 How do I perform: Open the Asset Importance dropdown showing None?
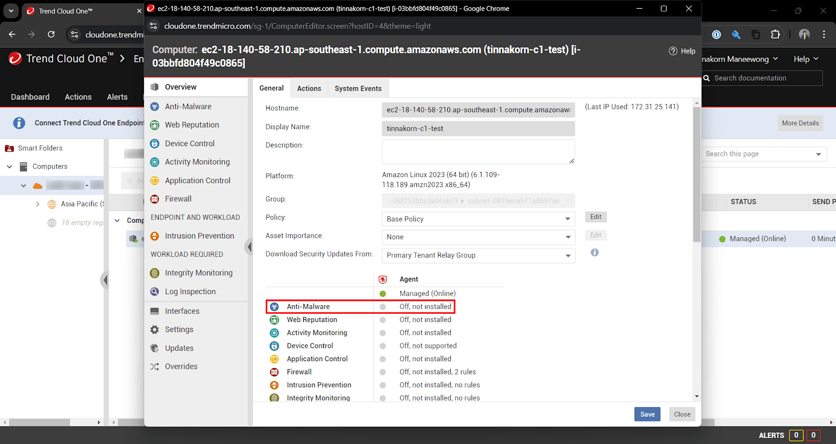[x=478, y=237]
